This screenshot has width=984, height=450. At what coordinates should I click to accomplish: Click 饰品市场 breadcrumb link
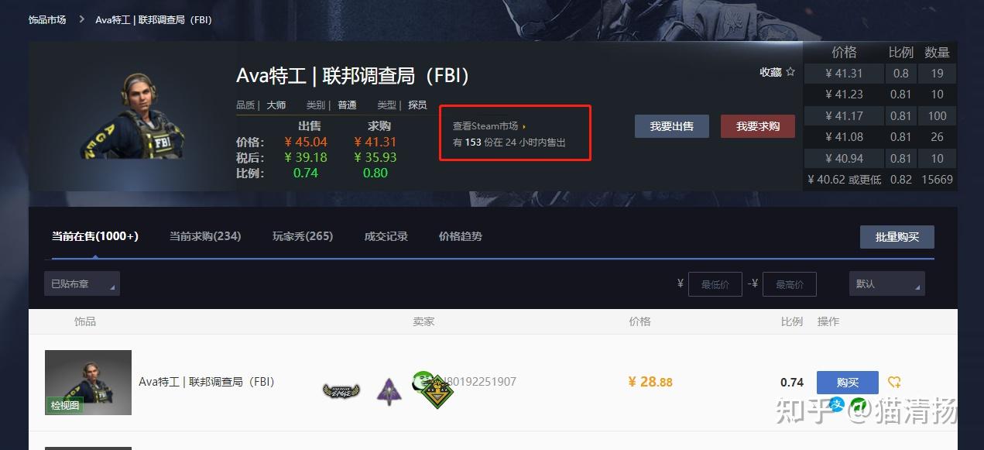coord(47,19)
